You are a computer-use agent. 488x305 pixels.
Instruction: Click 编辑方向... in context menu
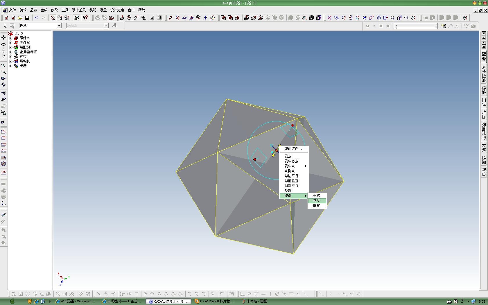294,149
